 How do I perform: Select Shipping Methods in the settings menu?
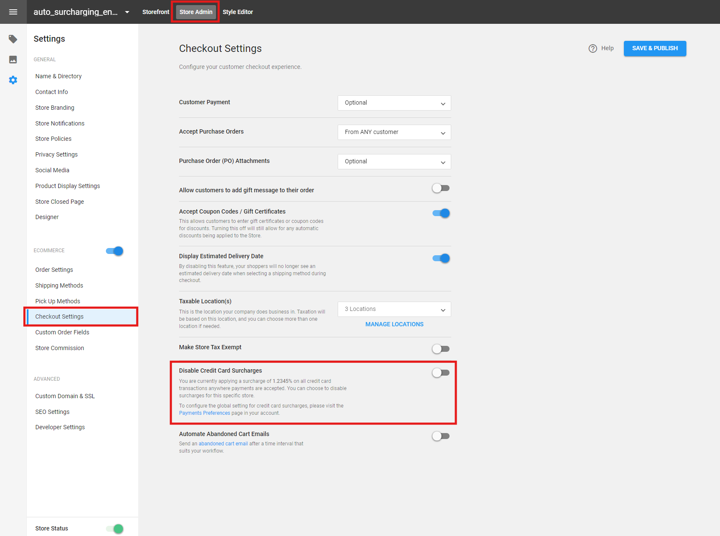pyautogui.click(x=59, y=285)
